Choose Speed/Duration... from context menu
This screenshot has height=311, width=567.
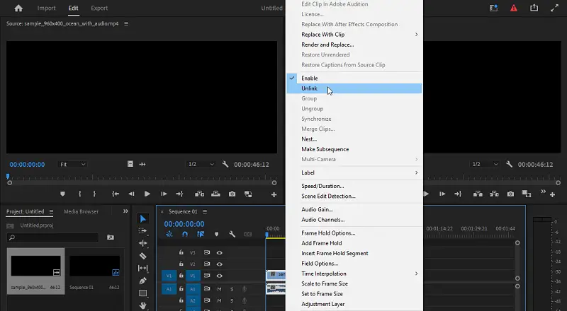pos(354,186)
